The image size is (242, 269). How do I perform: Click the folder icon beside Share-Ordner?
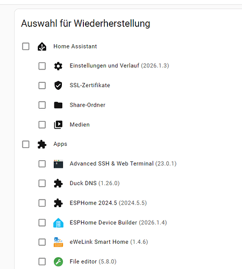tap(58, 105)
